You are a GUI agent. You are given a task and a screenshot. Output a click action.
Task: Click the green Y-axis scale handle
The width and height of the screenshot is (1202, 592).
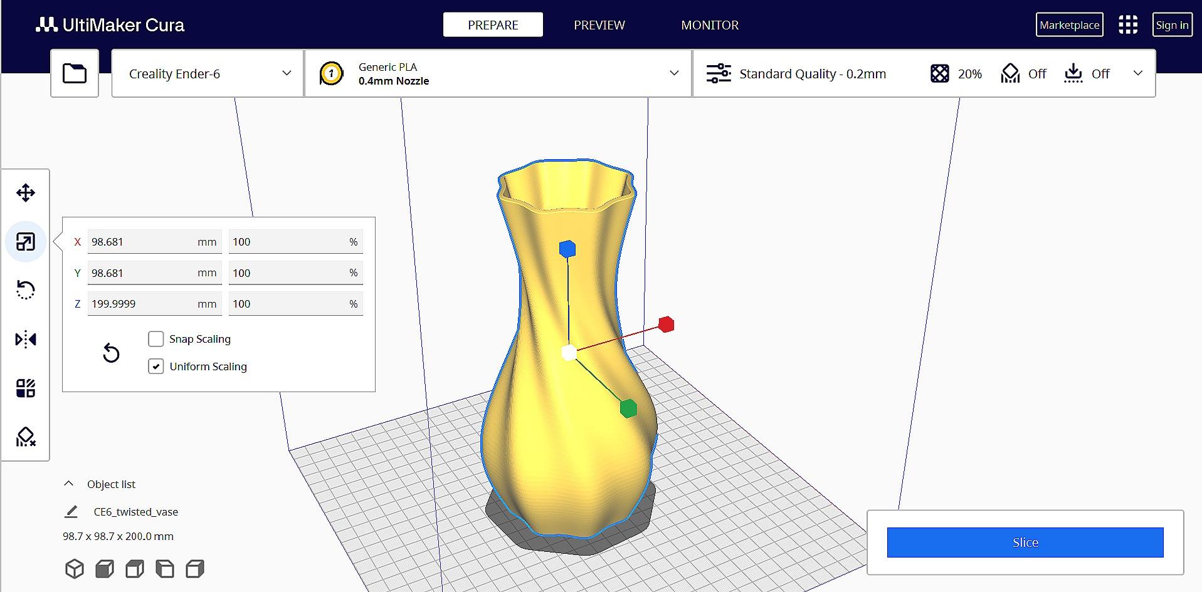pos(628,409)
